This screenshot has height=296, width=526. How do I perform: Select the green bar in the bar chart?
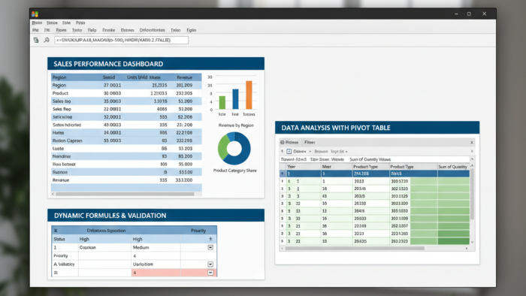point(222,103)
